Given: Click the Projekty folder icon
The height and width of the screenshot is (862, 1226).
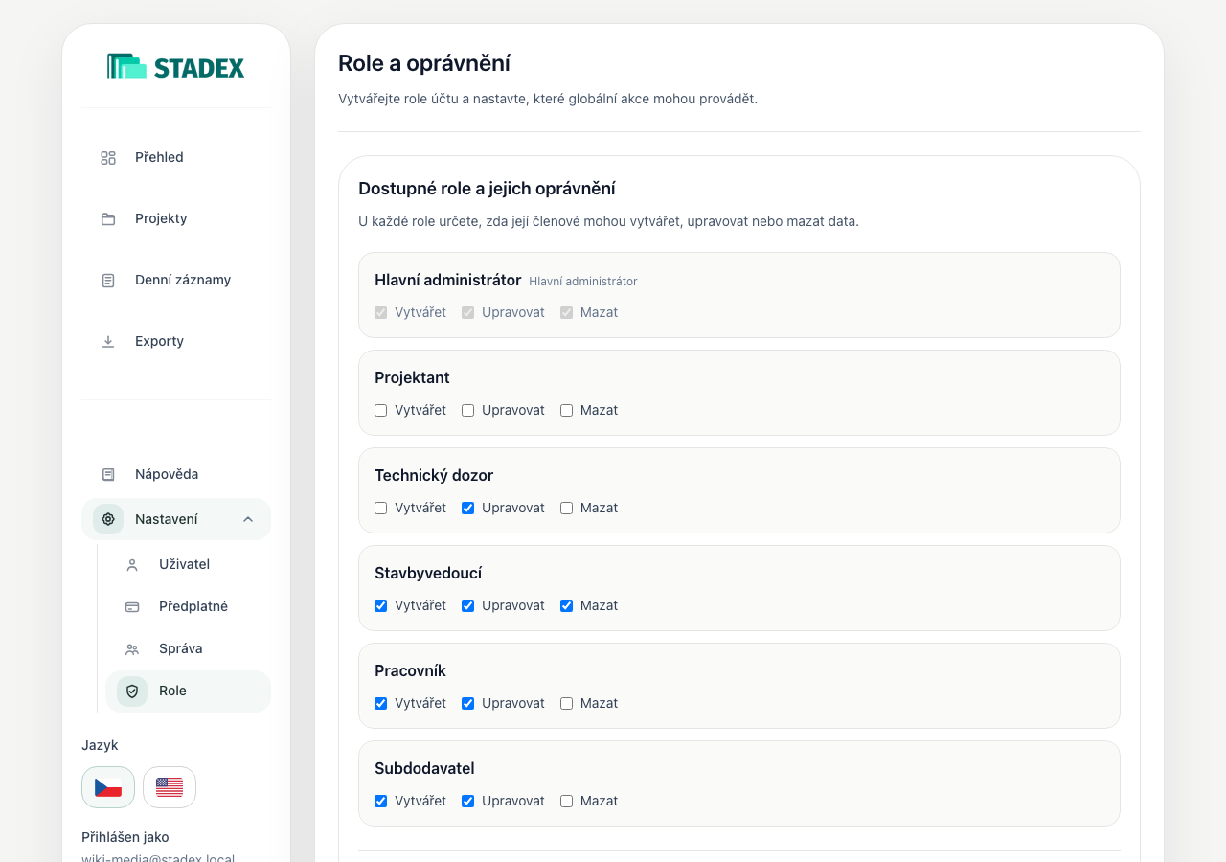Looking at the screenshot, I should (x=108, y=219).
